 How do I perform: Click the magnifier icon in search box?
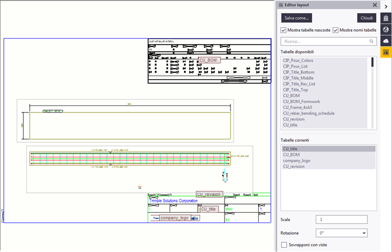click(x=371, y=40)
